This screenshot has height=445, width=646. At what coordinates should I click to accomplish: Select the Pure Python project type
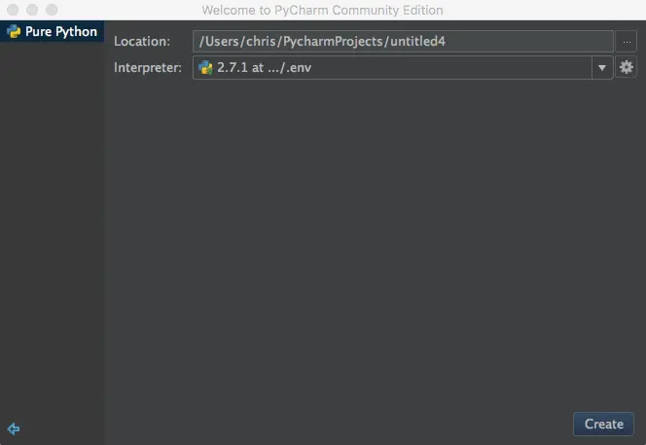click(x=52, y=31)
